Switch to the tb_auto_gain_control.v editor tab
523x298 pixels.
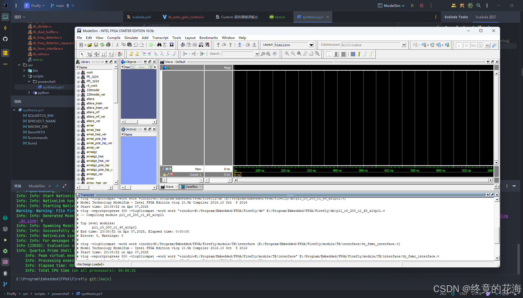click(x=183, y=17)
